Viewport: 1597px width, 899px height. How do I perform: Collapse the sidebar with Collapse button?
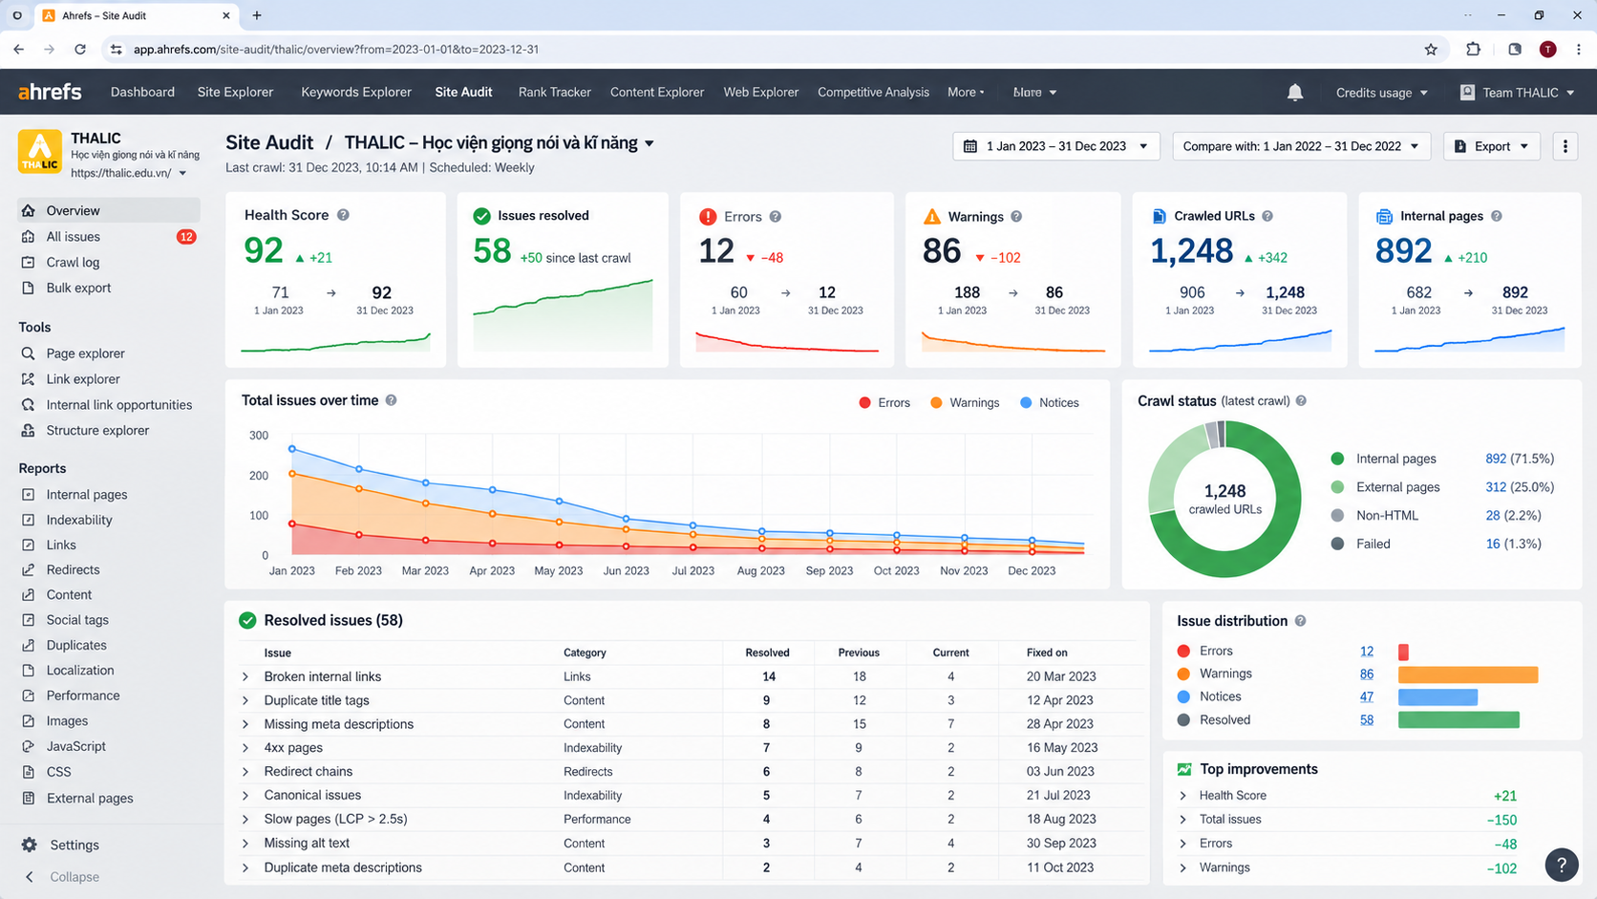[63, 877]
